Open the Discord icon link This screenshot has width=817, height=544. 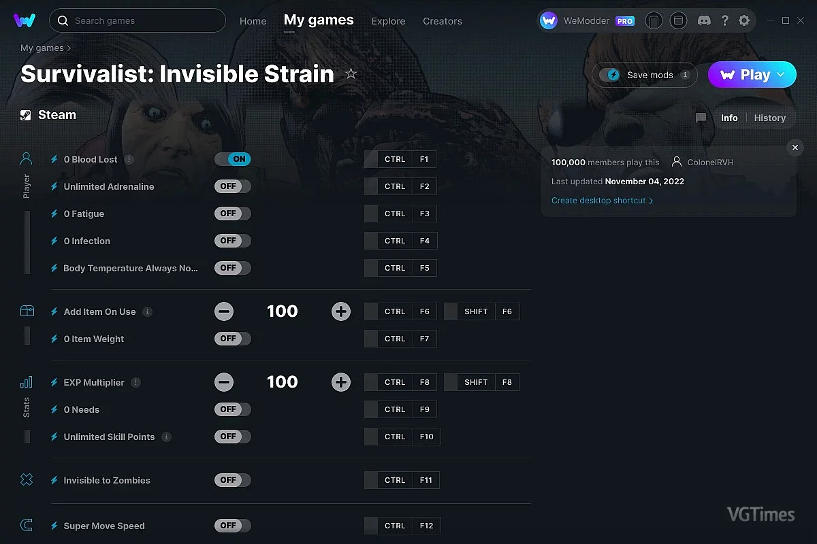pos(704,21)
